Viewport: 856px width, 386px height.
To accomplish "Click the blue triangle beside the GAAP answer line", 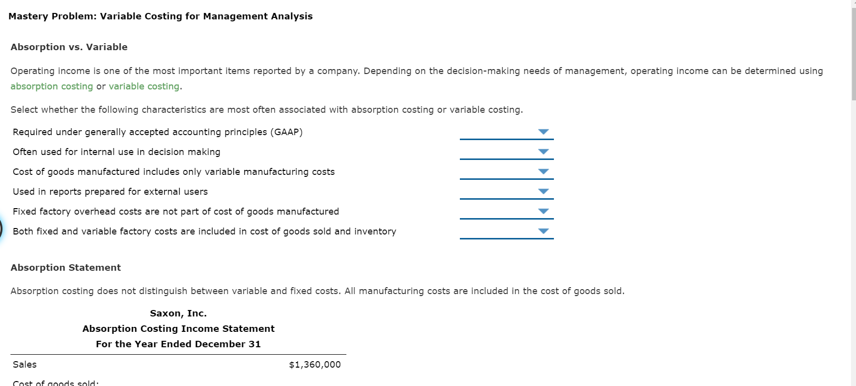I will click(x=544, y=132).
